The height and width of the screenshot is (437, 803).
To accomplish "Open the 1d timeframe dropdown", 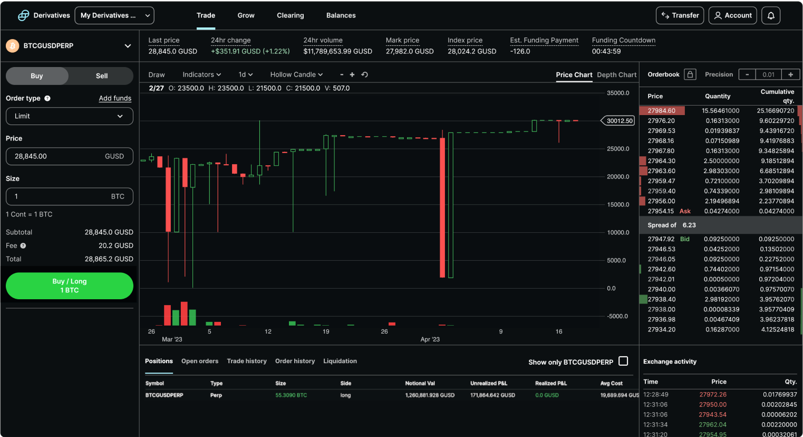I will click(x=246, y=74).
